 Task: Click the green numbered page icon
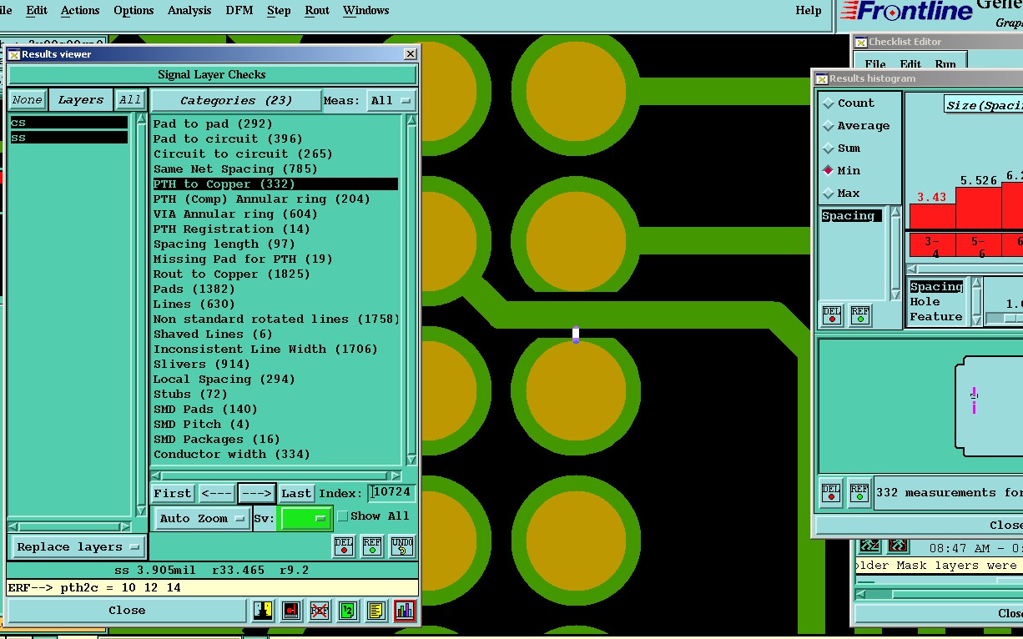[x=348, y=611]
